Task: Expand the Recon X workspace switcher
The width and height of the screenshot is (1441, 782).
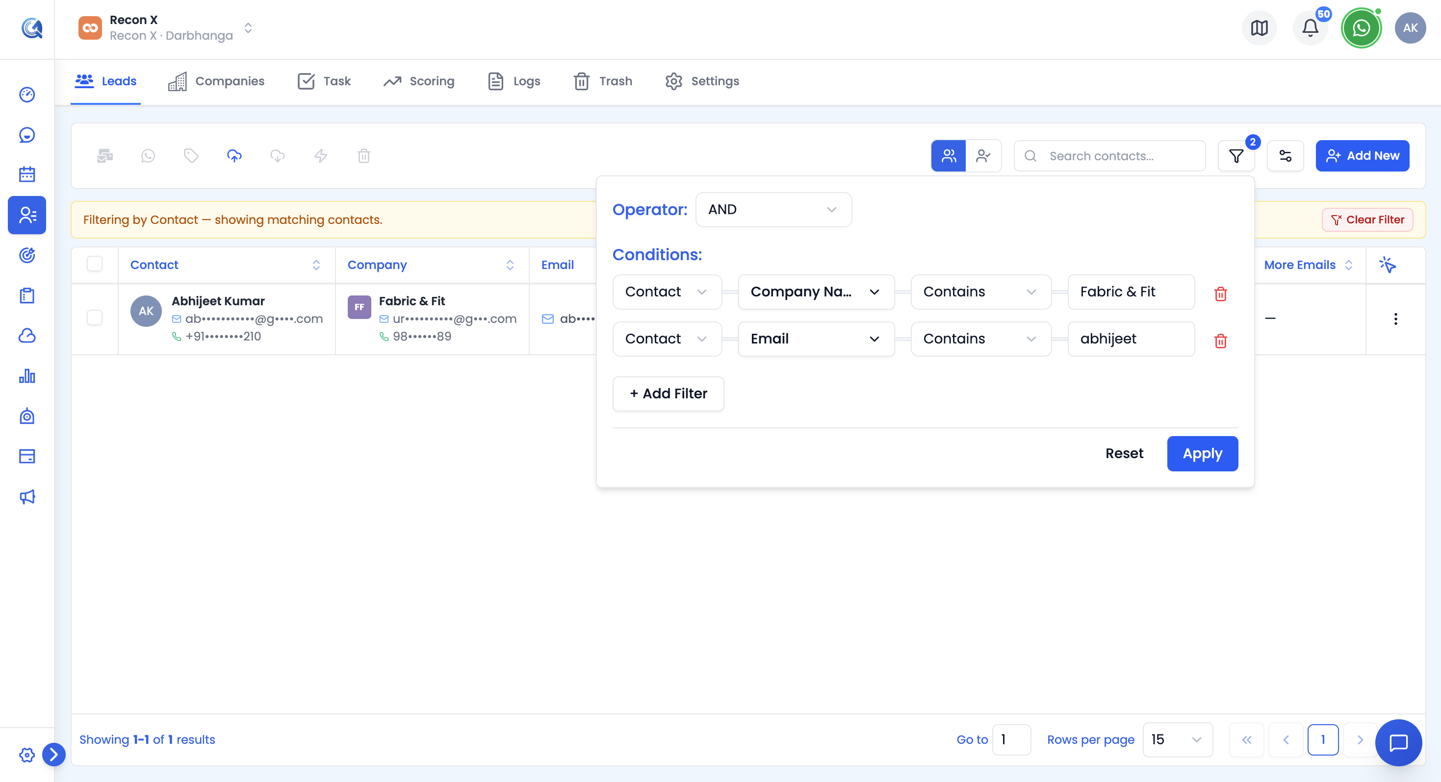Action: (x=248, y=28)
